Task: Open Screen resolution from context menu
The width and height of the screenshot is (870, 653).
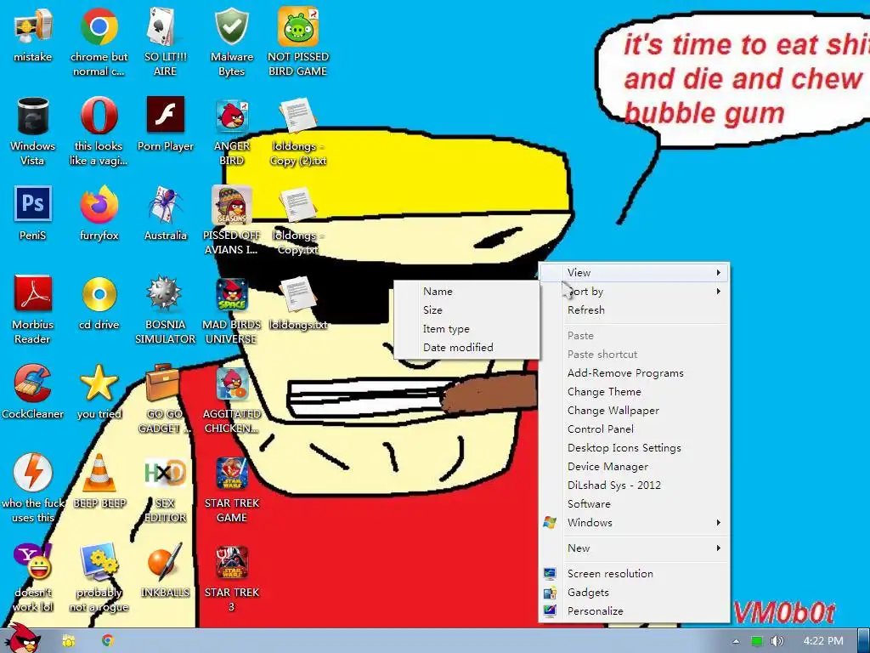Action: click(634, 574)
